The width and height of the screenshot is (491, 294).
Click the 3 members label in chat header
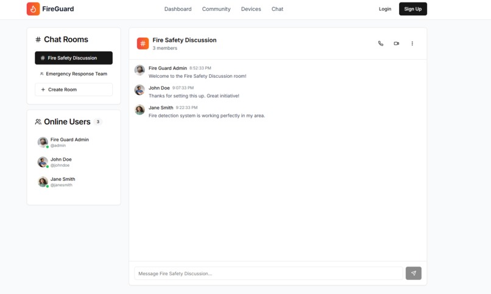coord(164,48)
